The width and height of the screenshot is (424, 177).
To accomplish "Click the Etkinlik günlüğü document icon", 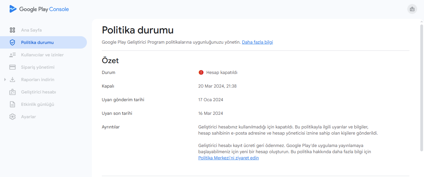I will tap(12, 104).
